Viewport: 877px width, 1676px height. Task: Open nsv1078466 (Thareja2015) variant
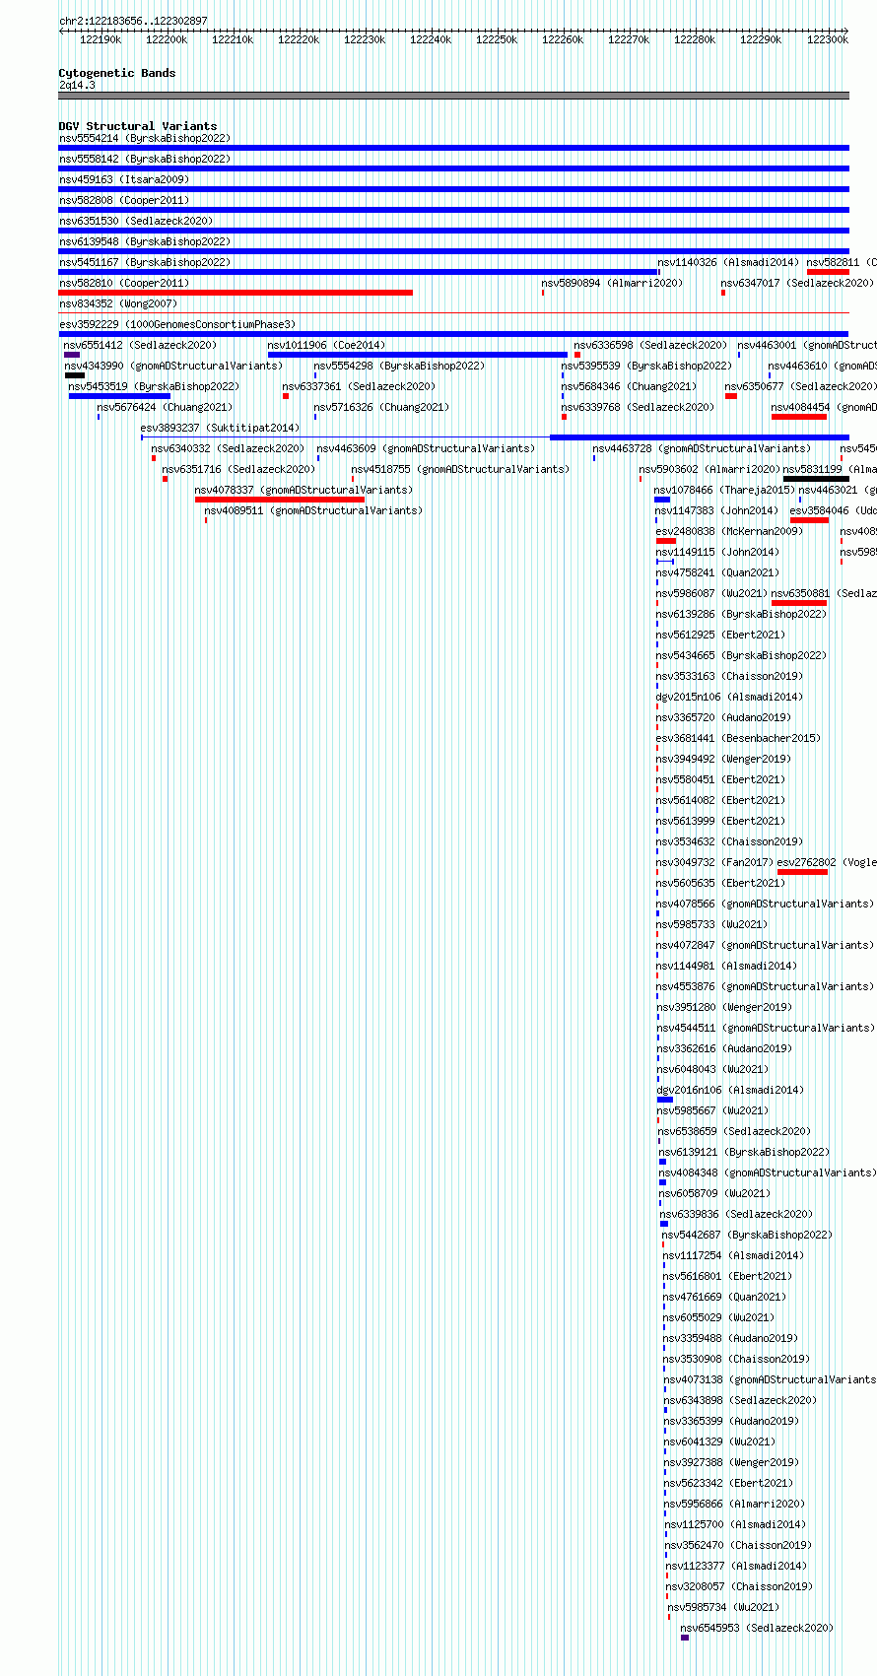pos(724,491)
